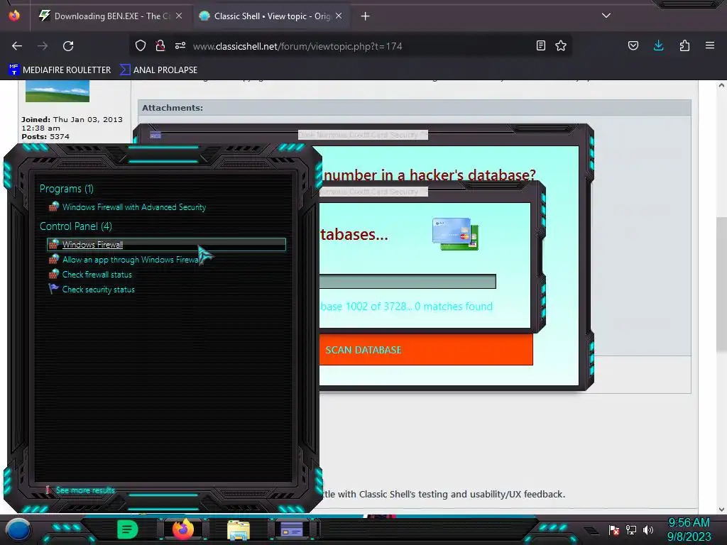Open the Firefox hamburger application menu
Screen dimensions: 727x545
click(x=710, y=45)
